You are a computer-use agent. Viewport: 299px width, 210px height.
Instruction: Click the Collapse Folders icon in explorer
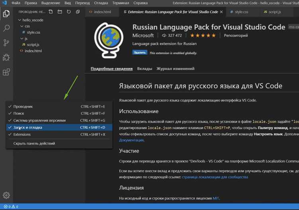tap(78, 12)
